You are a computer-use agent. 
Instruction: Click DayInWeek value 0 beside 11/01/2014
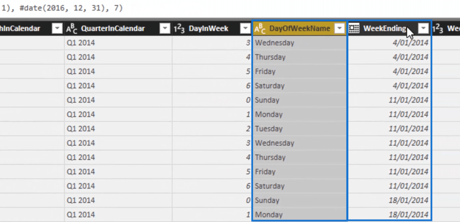click(212, 100)
